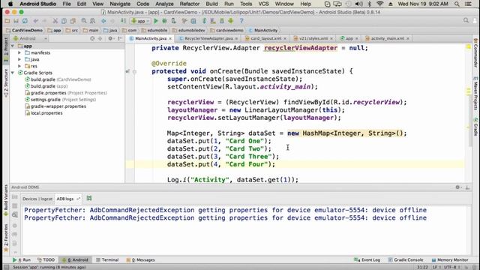This screenshot has width=480, height=270.
Task: Close the MainActivity.java tab
Action: click(x=170, y=38)
